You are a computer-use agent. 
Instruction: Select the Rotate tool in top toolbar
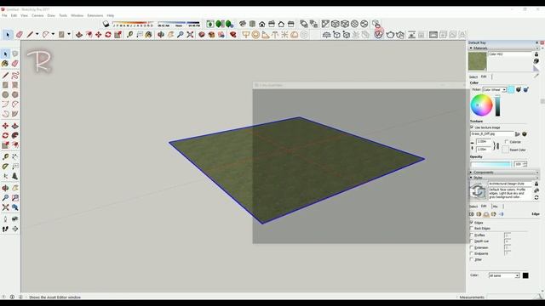coord(108,34)
